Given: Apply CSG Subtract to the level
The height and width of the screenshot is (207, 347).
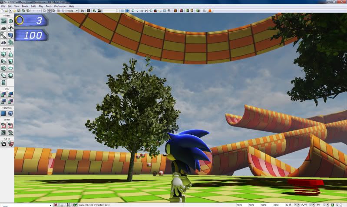Looking at the screenshot, I should coord(10,94).
